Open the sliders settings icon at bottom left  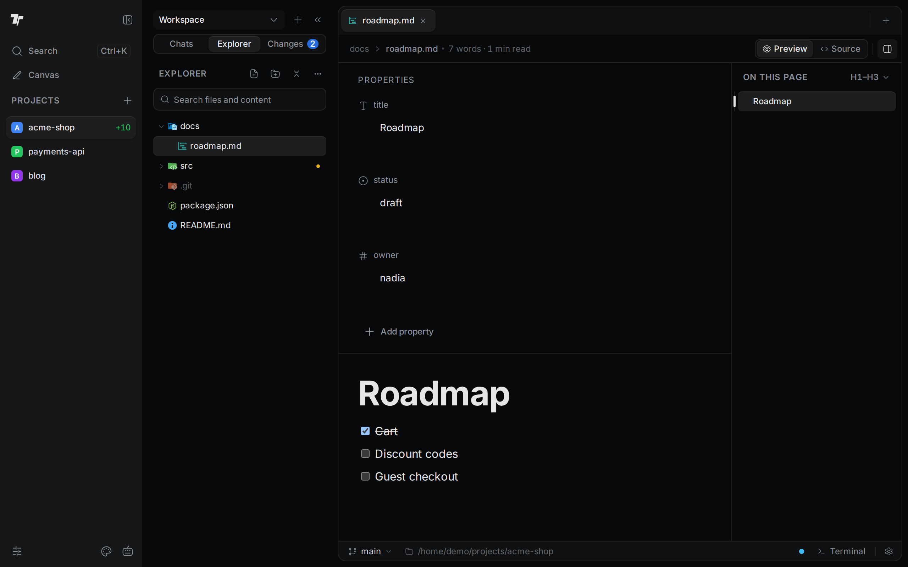pos(17,551)
